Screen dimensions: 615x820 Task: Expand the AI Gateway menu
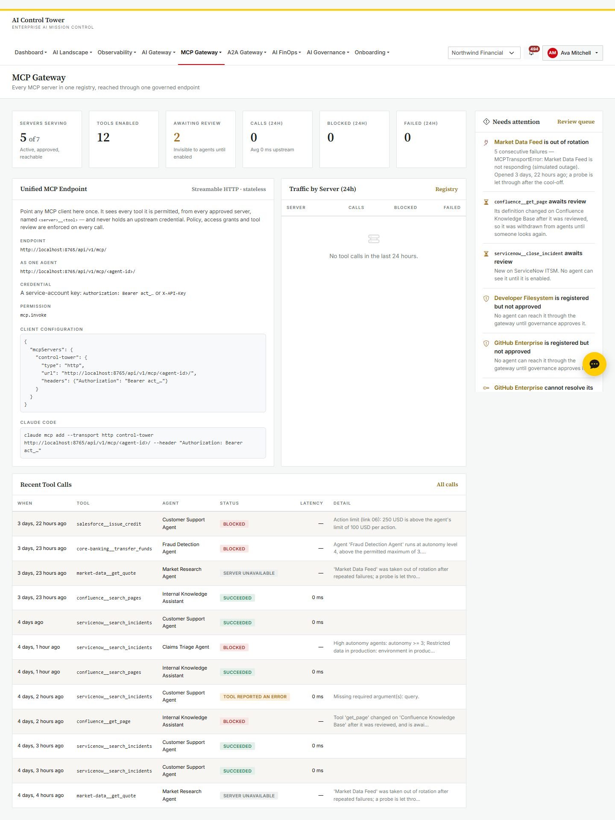[x=158, y=53]
